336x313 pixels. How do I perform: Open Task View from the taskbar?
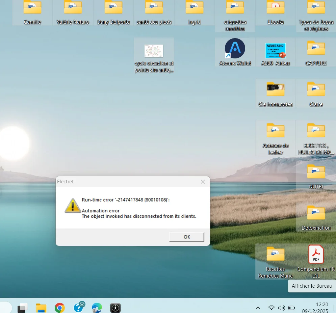[23, 308]
